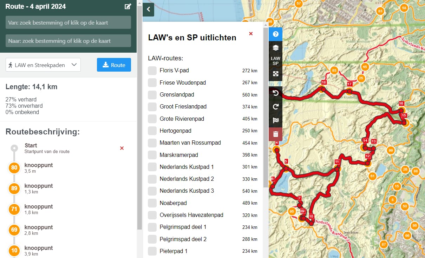
Task: Select the finish flag tool
Action: click(275, 120)
